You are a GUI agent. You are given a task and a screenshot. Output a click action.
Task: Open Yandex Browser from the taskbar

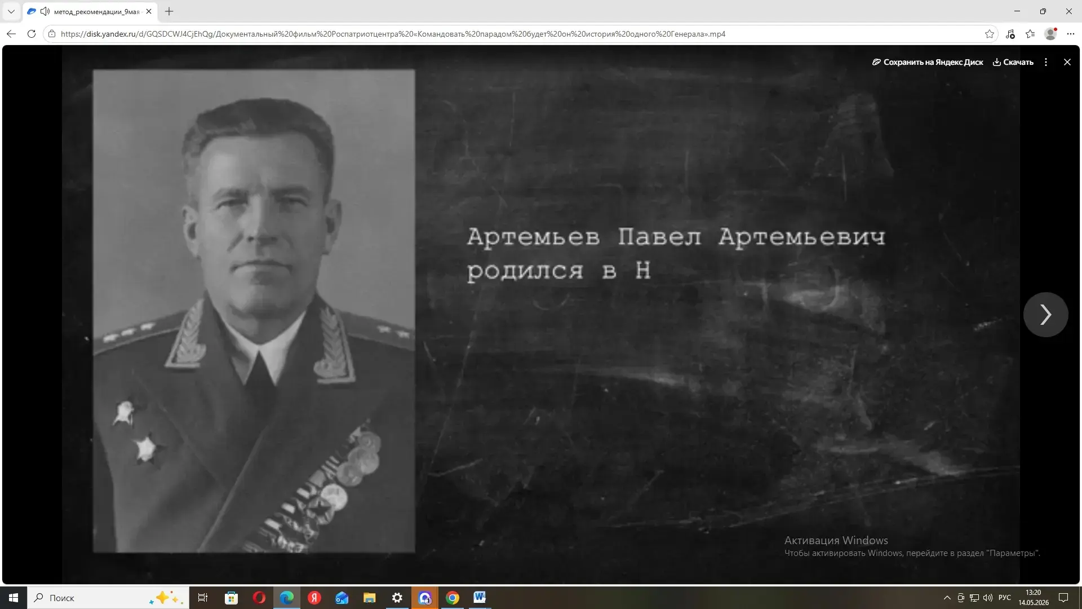314,598
